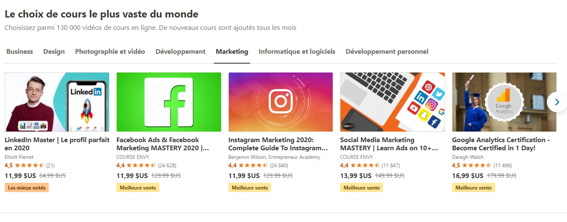Click the LinkedIn Master course title
567x222 pixels.
[x=57, y=144]
